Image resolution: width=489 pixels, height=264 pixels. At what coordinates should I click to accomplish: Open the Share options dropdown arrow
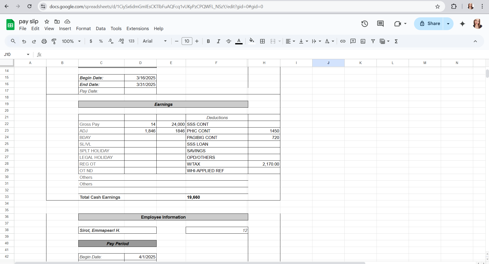pyautogui.click(x=448, y=24)
